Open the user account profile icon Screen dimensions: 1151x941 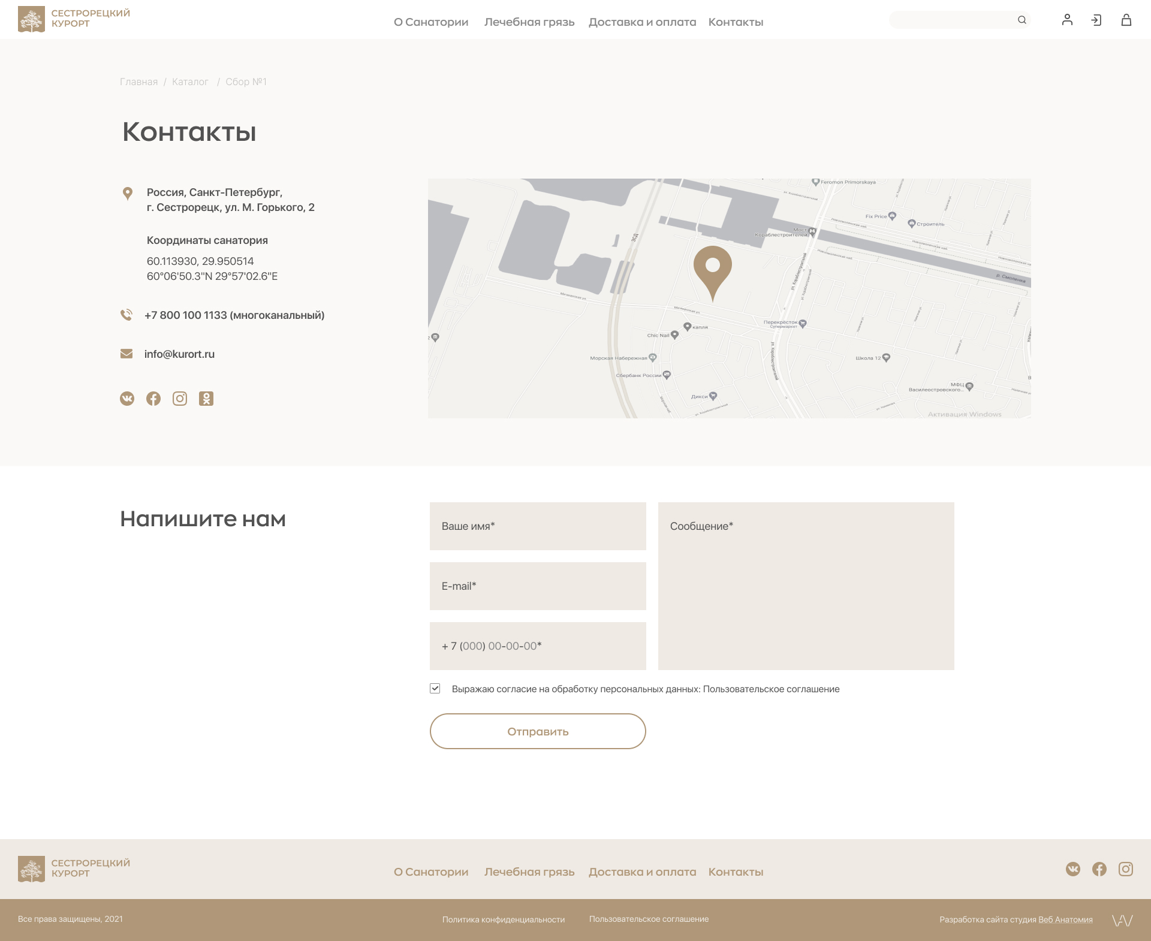(x=1067, y=20)
